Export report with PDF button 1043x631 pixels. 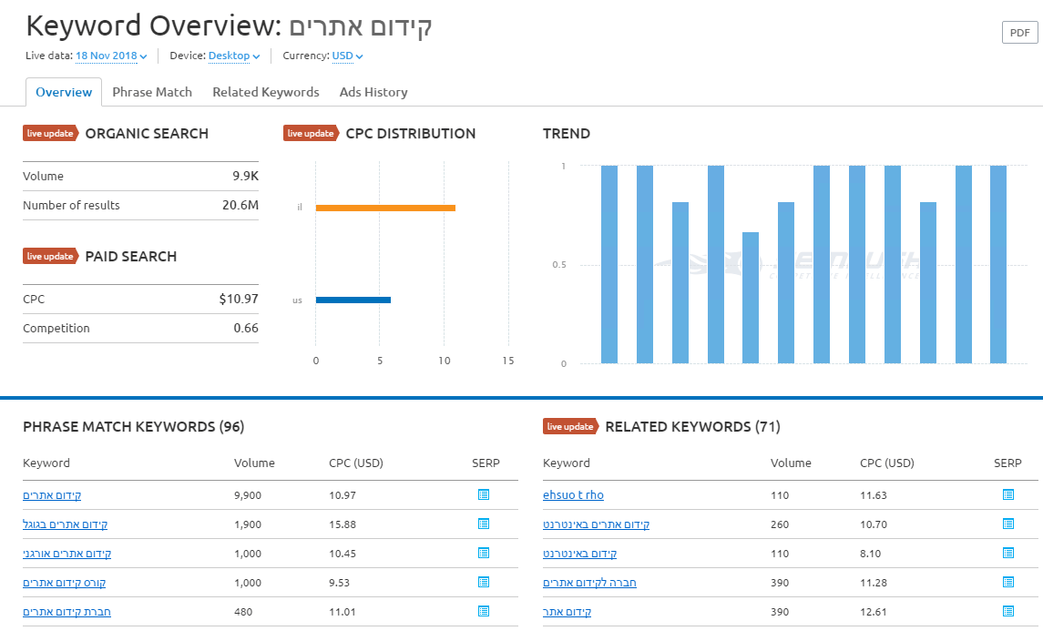click(x=1019, y=33)
